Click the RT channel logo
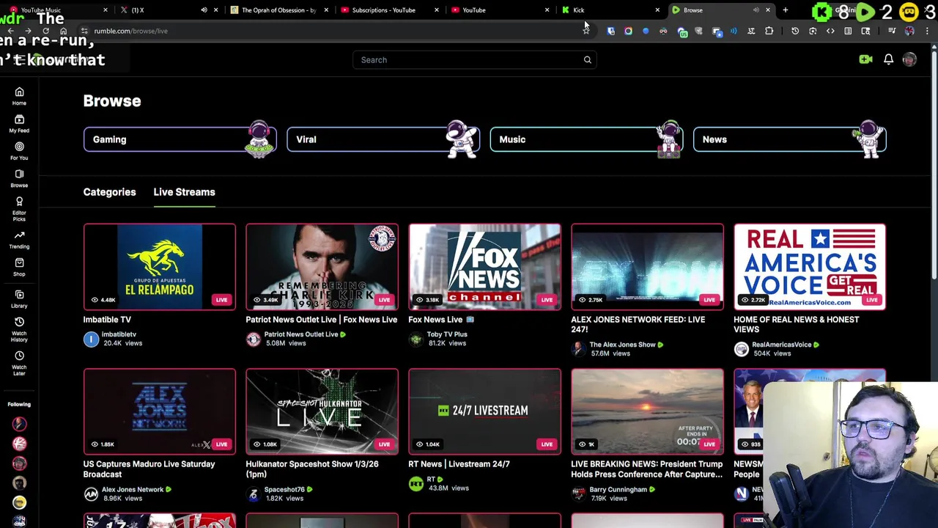 click(x=416, y=483)
